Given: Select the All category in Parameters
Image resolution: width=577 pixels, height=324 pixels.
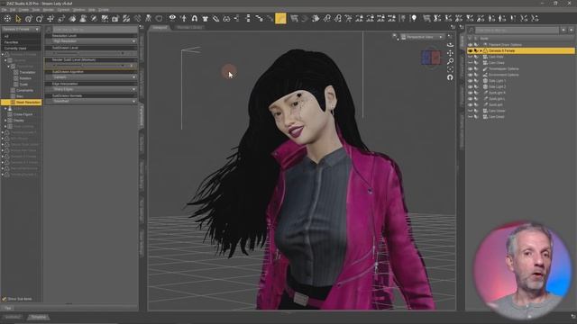Looking at the screenshot, I should (21, 36).
